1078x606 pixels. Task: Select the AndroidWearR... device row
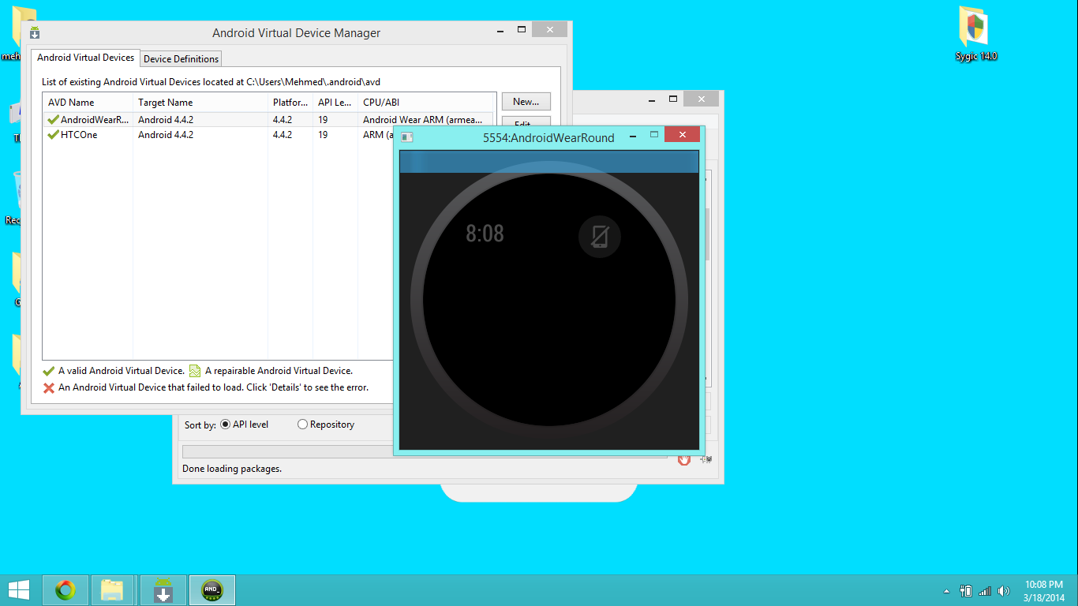click(268, 120)
